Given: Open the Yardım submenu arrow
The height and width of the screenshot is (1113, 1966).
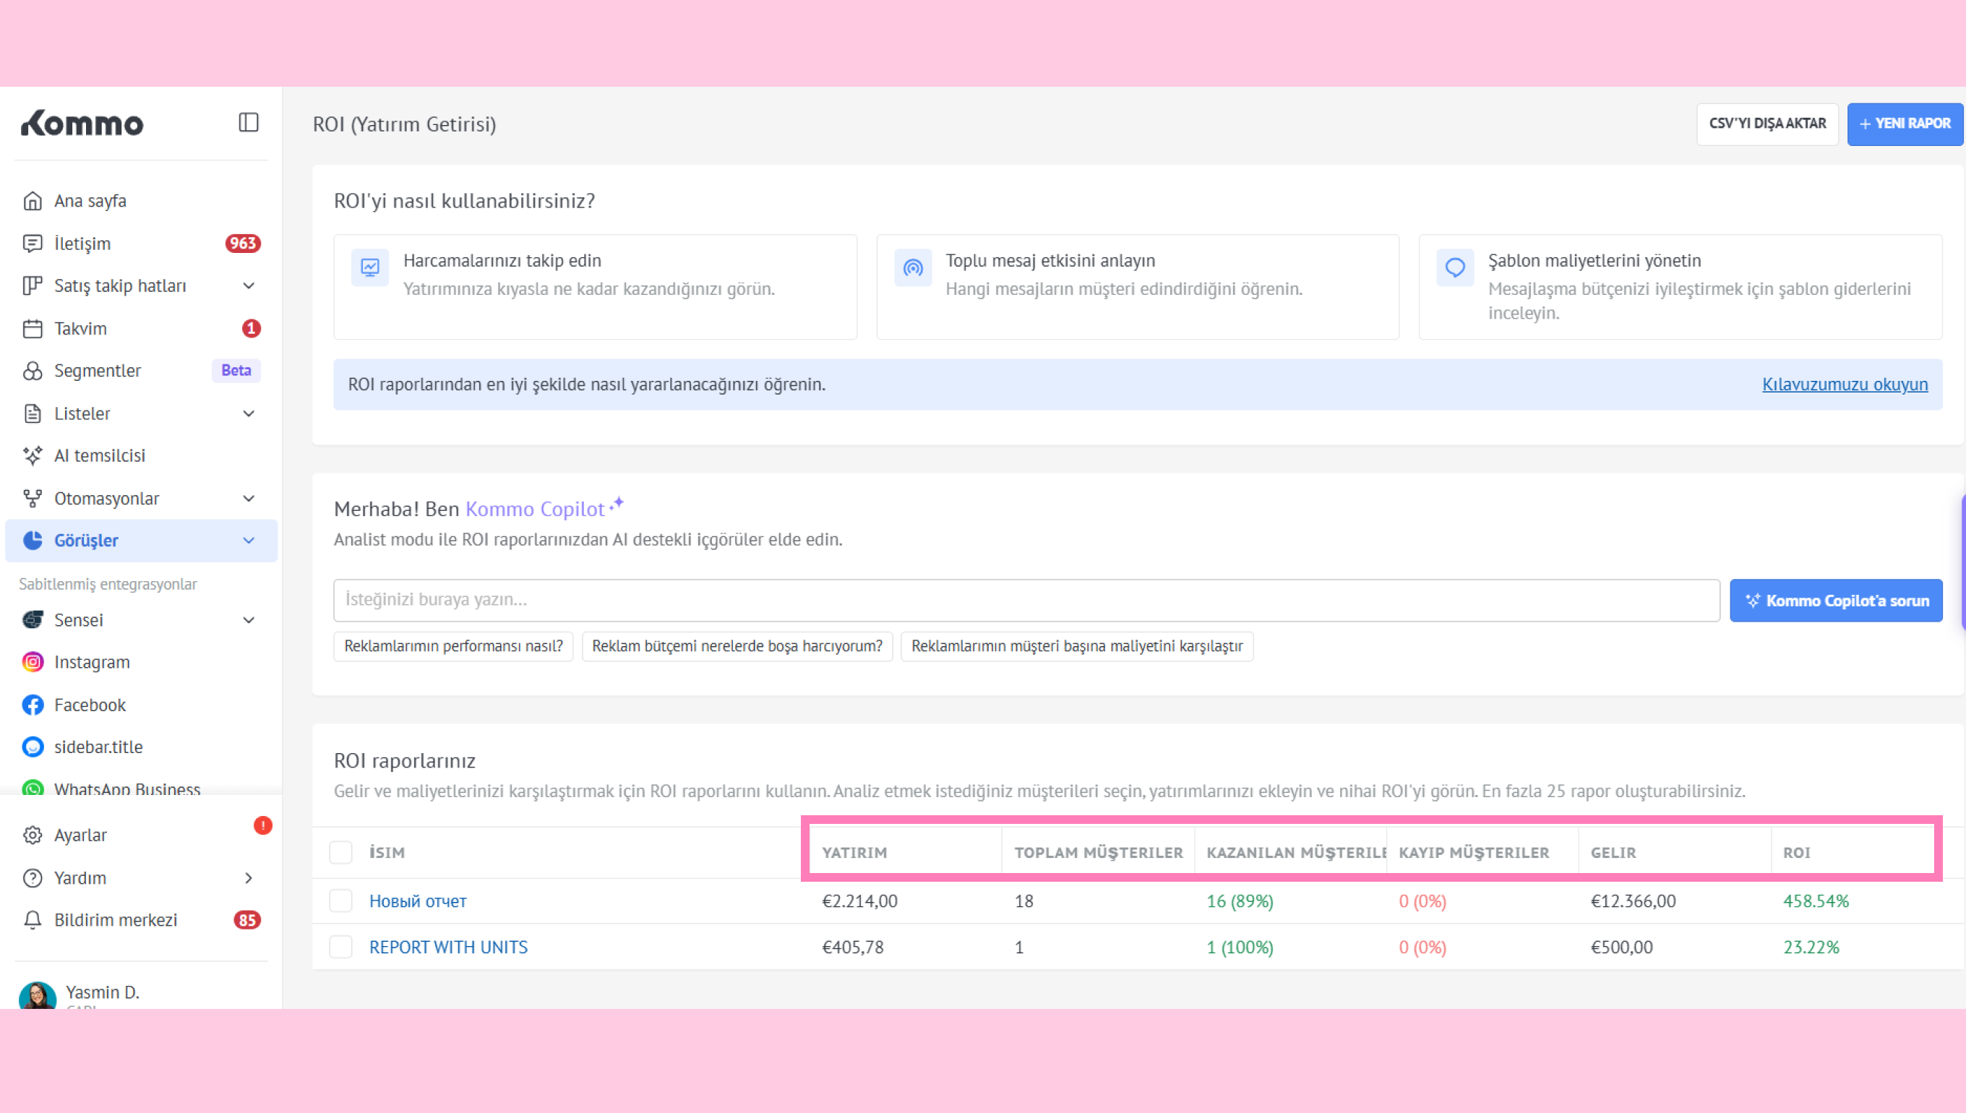Looking at the screenshot, I should tap(249, 878).
